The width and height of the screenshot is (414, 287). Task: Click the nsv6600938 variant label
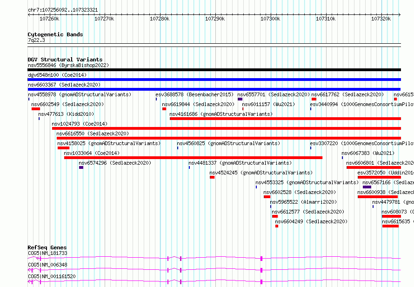(x=386, y=192)
